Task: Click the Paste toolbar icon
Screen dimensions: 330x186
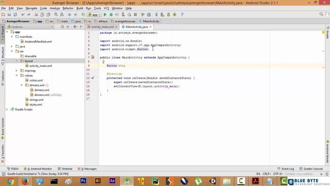Action: point(48,14)
